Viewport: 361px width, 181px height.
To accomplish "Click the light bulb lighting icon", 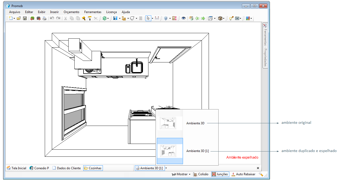I will (231, 18).
